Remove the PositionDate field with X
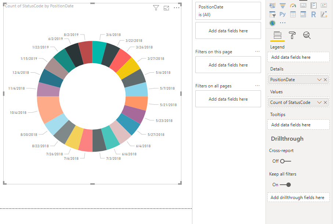The height and width of the screenshot is (224, 333). (325, 80)
